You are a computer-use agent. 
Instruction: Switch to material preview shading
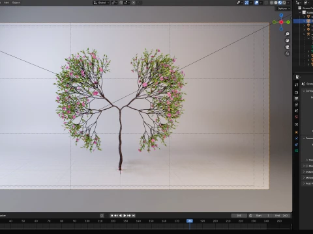[x=280, y=3]
